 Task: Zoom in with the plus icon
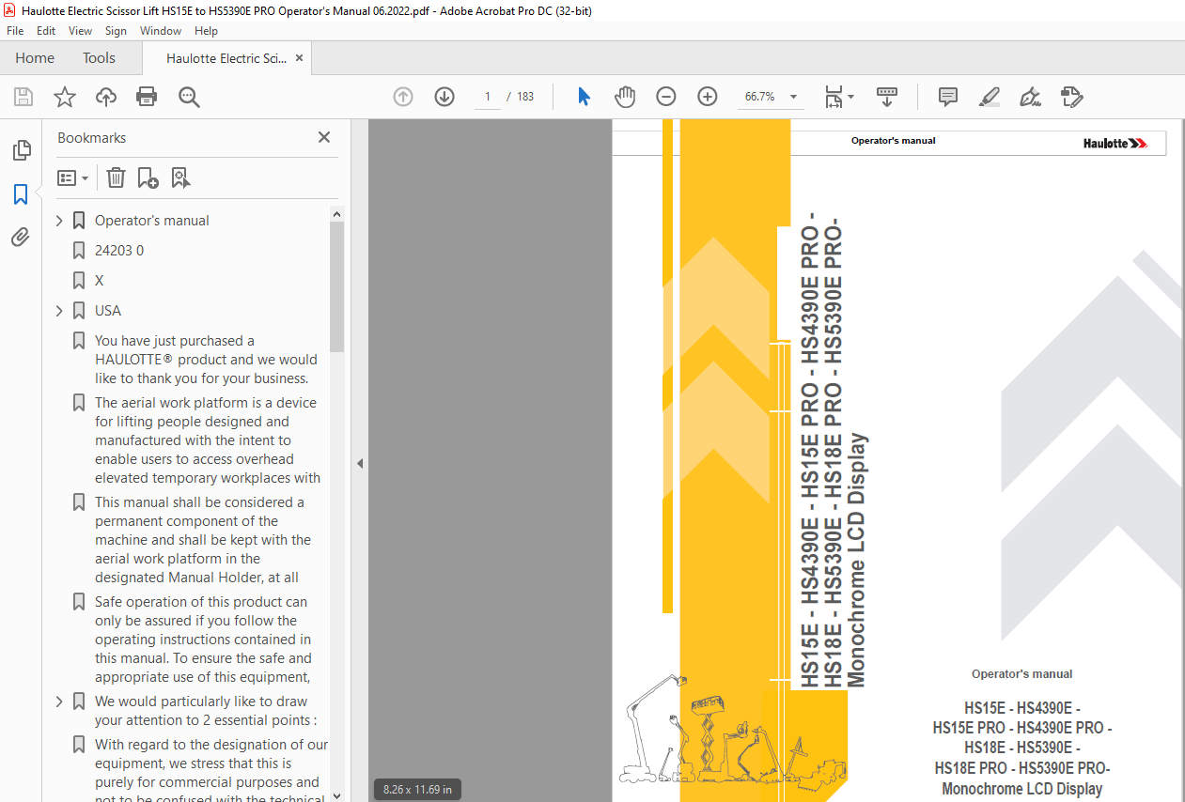click(x=708, y=97)
